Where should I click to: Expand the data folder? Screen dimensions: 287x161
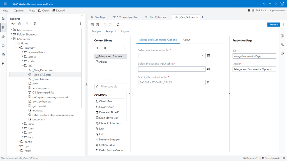coord(23,124)
